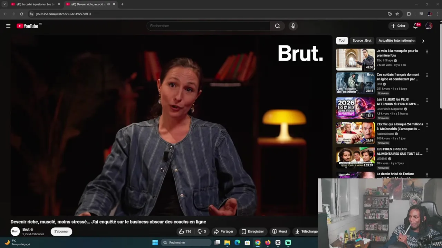The height and width of the screenshot is (248, 442).
Task: Open a new Chrome tab
Action: pyautogui.click(x=122, y=4)
